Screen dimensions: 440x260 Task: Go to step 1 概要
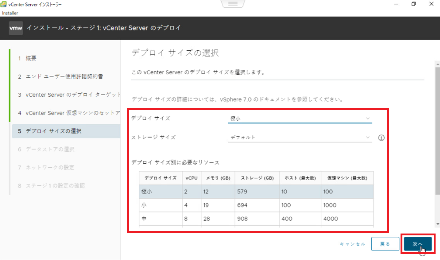coord(31,58)
